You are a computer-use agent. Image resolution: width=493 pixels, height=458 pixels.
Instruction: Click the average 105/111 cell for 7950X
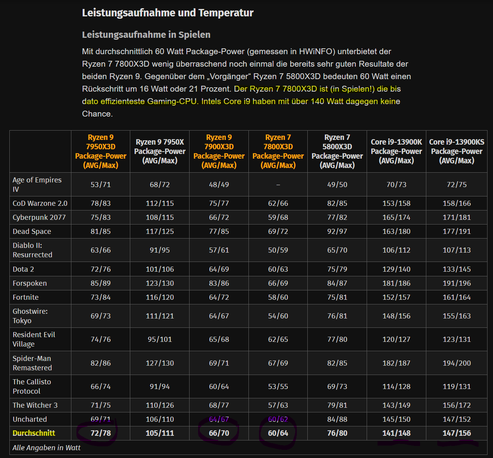(x=160, y=433)
